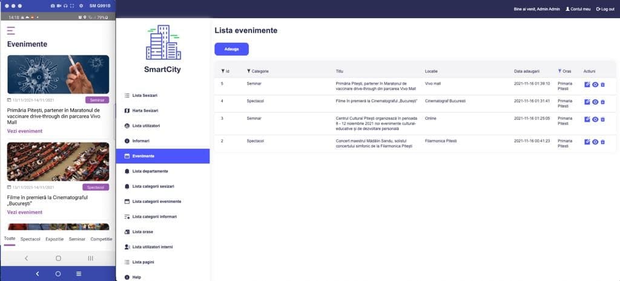Filter table by Oras column

pyautogui.click(x=559, y=71)
